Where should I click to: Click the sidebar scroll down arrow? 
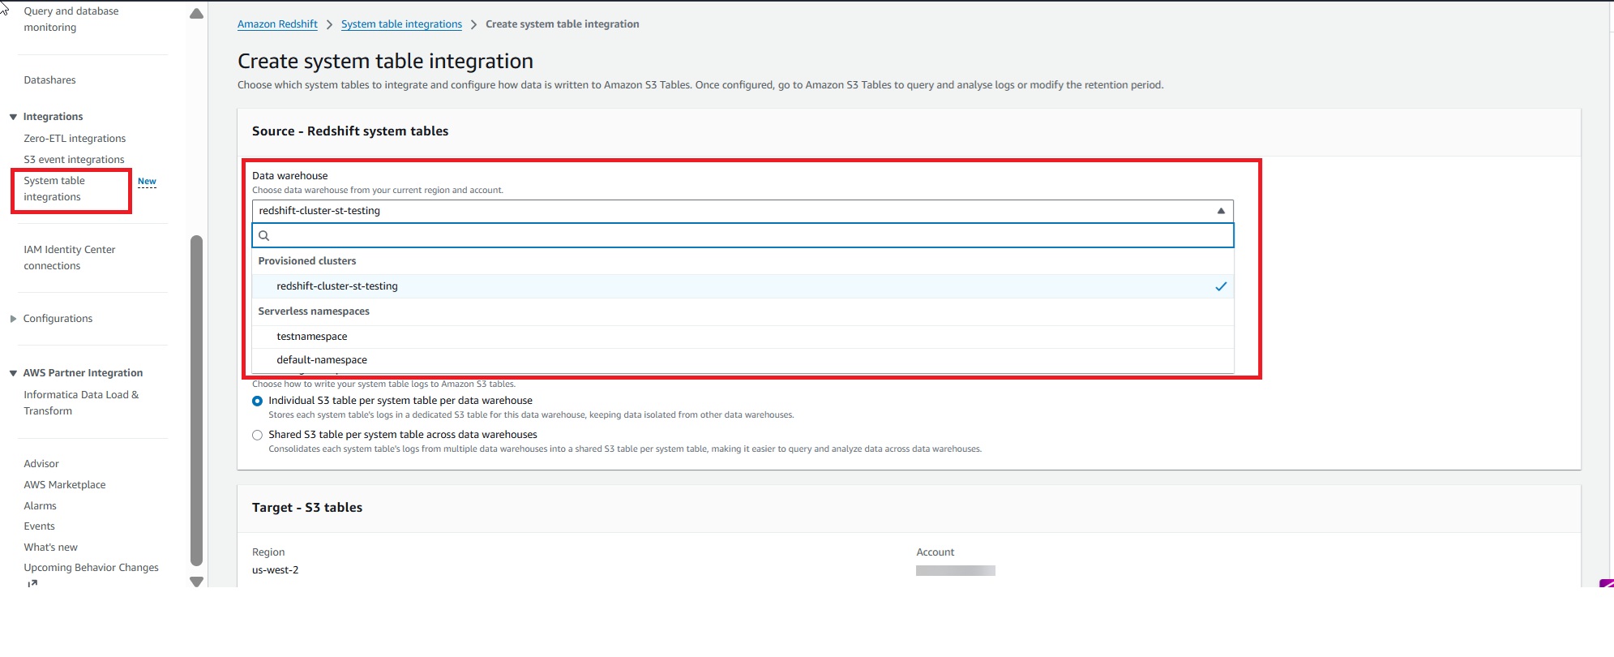tap(196, 582)
